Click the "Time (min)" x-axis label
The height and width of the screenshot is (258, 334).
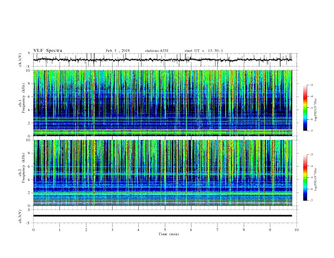(x=169, y=234)
